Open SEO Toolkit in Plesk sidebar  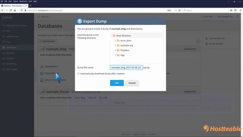coord(11,69)
